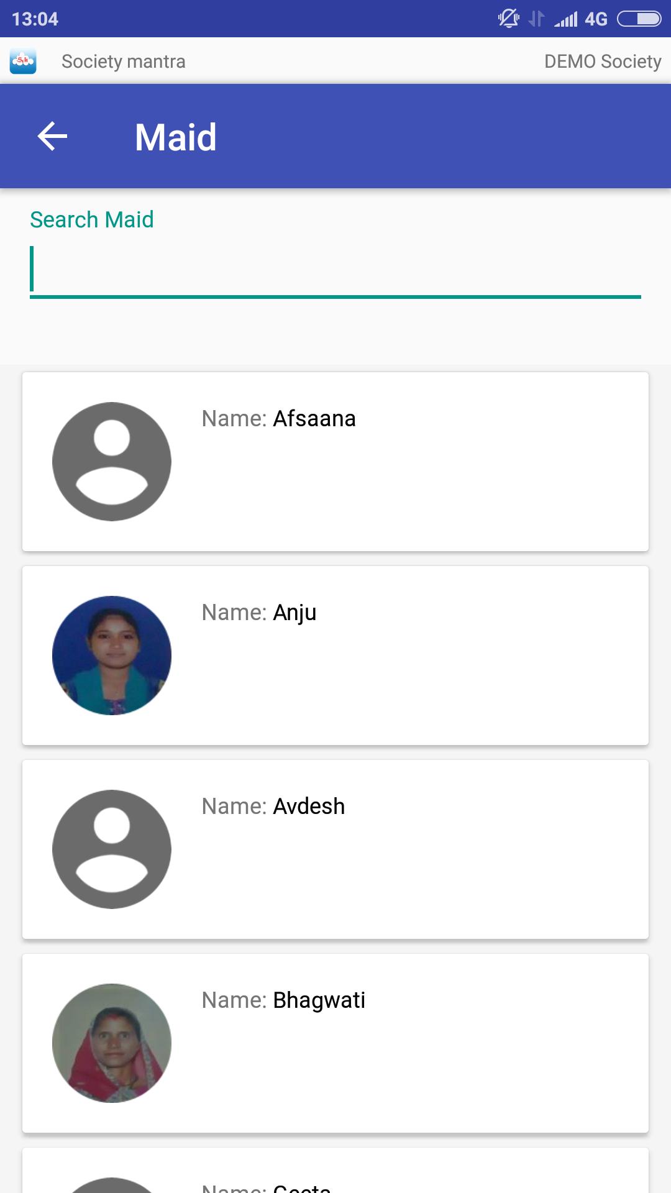Tap the Maid page heading

(176, 137)
